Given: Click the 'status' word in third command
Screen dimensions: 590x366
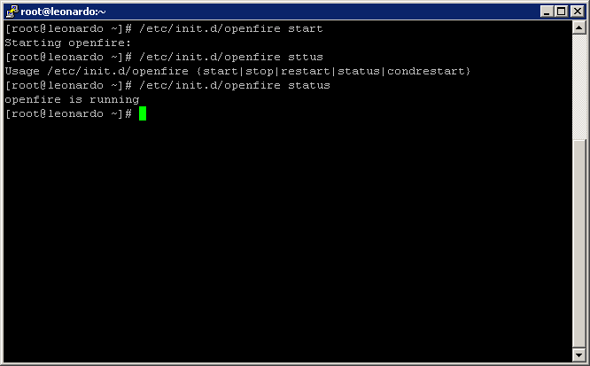Looking at the screenshot, I should (309, 85).
